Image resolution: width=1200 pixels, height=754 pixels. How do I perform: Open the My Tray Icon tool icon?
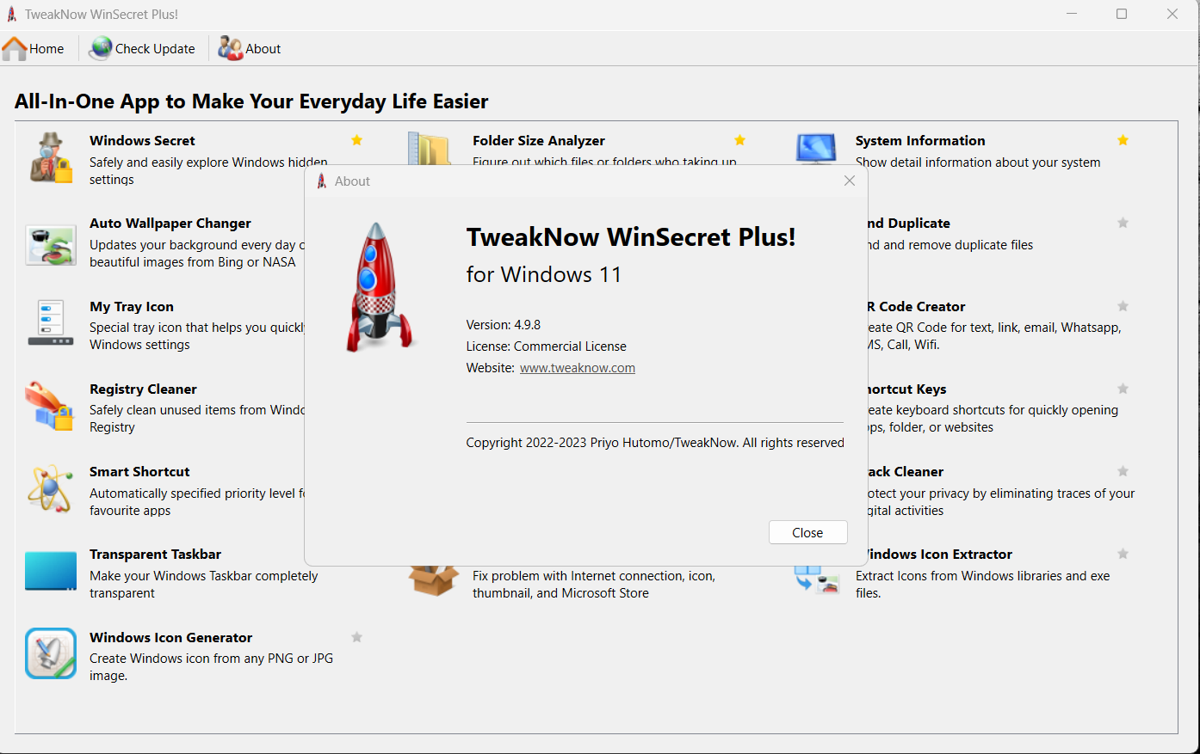click(51, 322)
